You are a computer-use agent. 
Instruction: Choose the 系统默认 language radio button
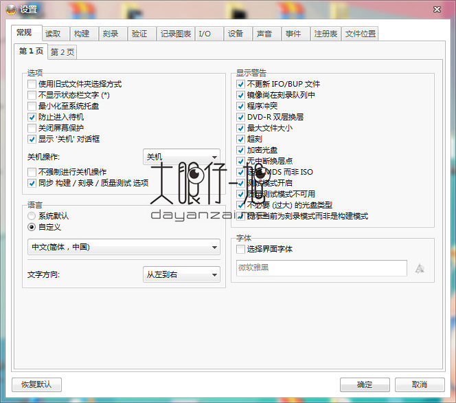click(48, 216)
